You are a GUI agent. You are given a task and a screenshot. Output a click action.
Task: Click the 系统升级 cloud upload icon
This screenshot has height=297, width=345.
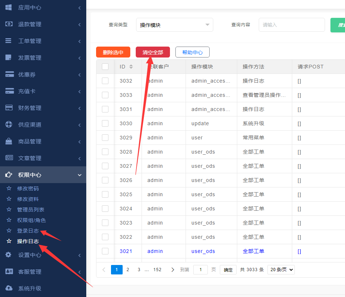point(9,288)
